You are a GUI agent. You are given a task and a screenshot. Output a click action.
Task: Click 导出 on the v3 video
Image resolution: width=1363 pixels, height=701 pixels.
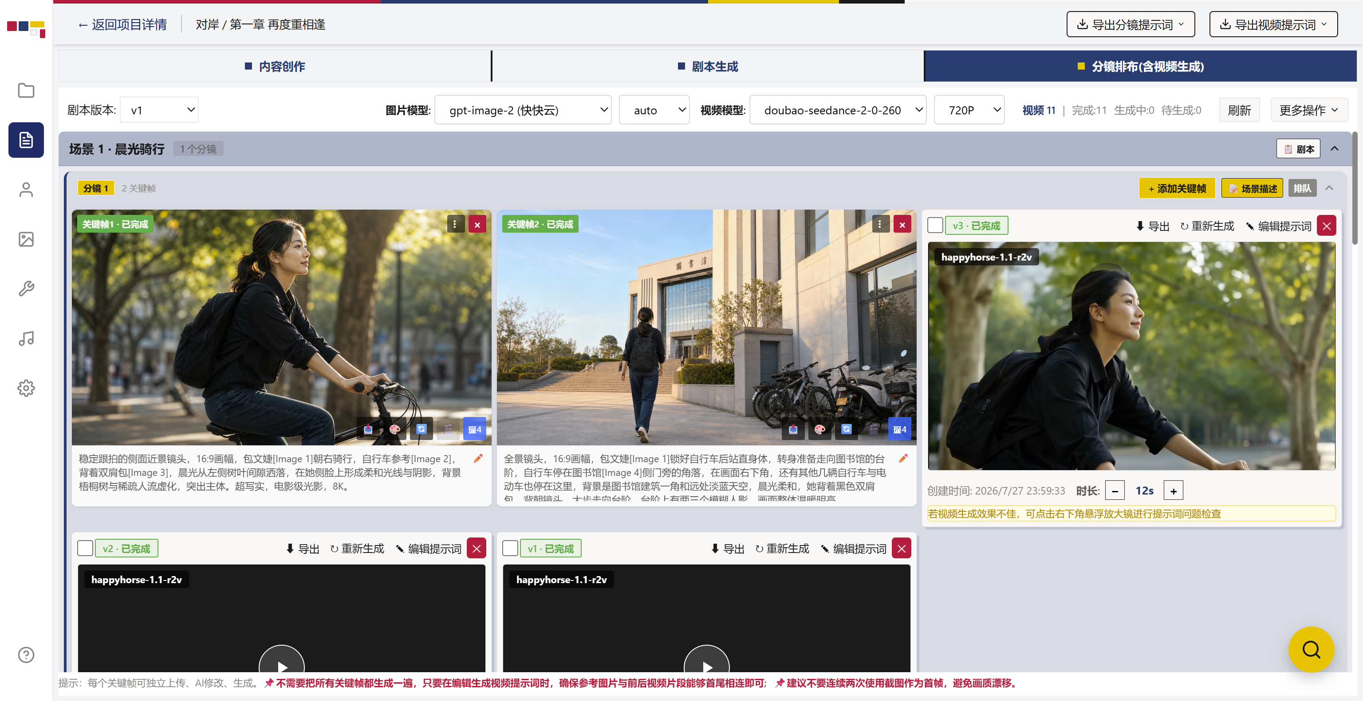coord(1152,226)
